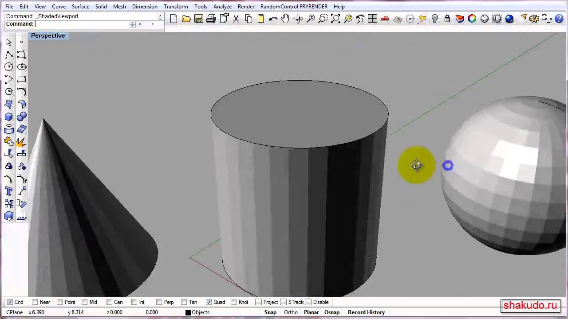Enable the STrack checkbox

tap(284, 302)
